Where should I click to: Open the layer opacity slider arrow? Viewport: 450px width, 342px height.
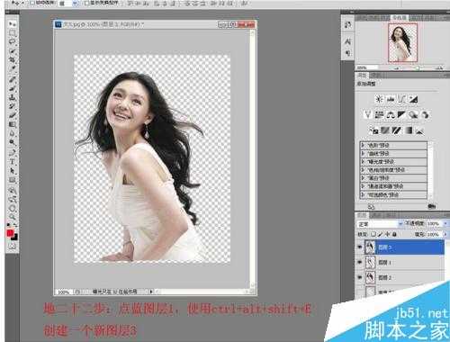445,224
